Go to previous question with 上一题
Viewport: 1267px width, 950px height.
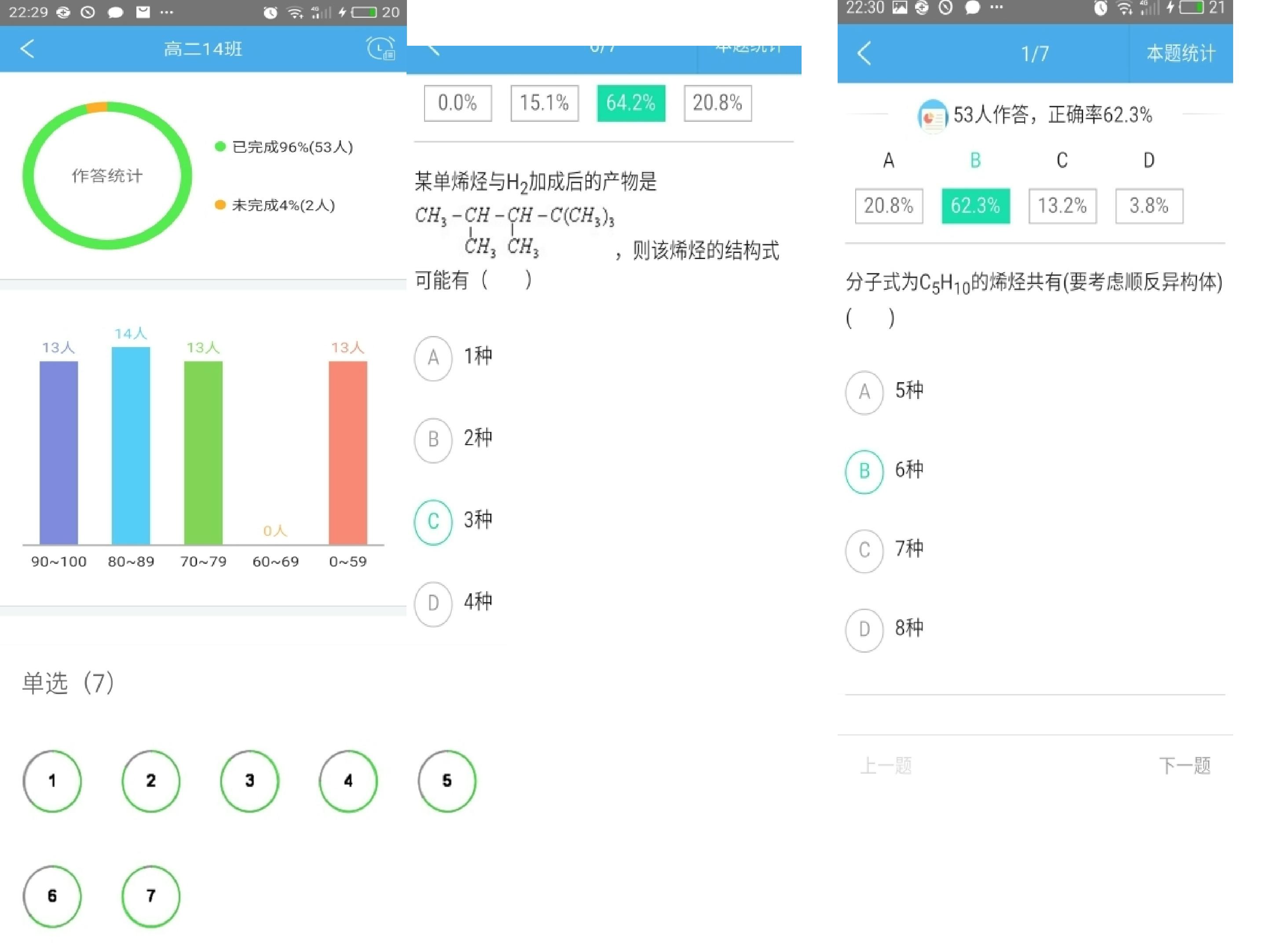coord(886,766)
